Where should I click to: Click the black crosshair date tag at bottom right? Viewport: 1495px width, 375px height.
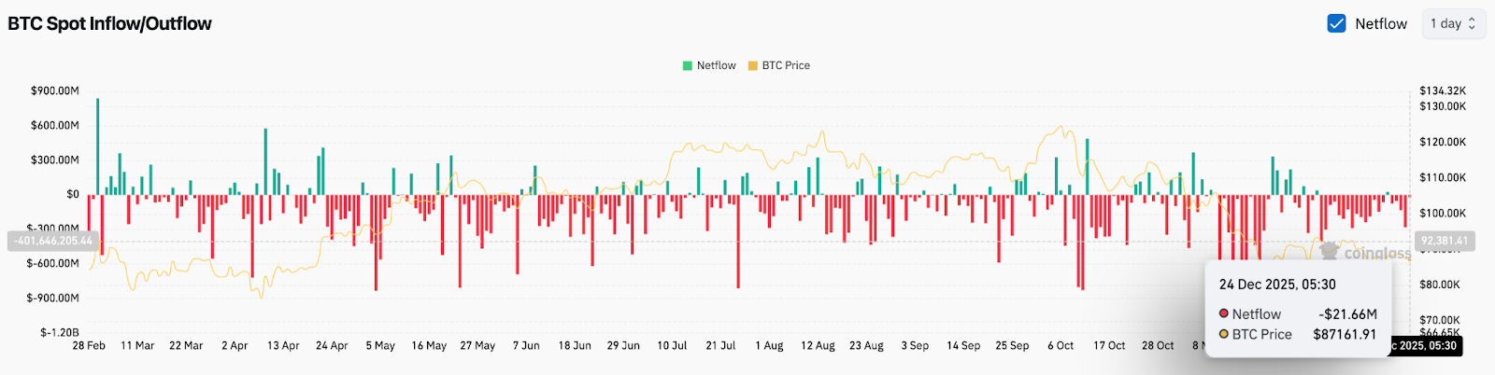pos(1423,346)
